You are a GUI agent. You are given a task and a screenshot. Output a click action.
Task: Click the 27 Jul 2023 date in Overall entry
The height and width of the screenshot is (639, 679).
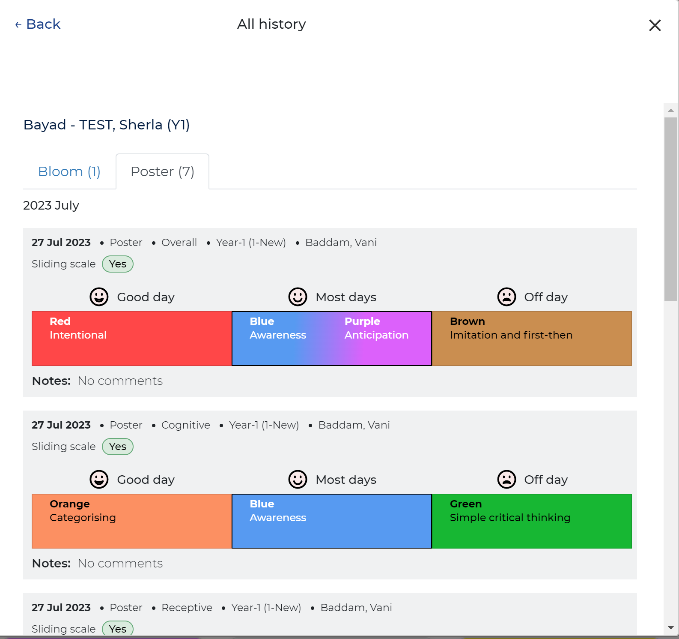point(61,243)
